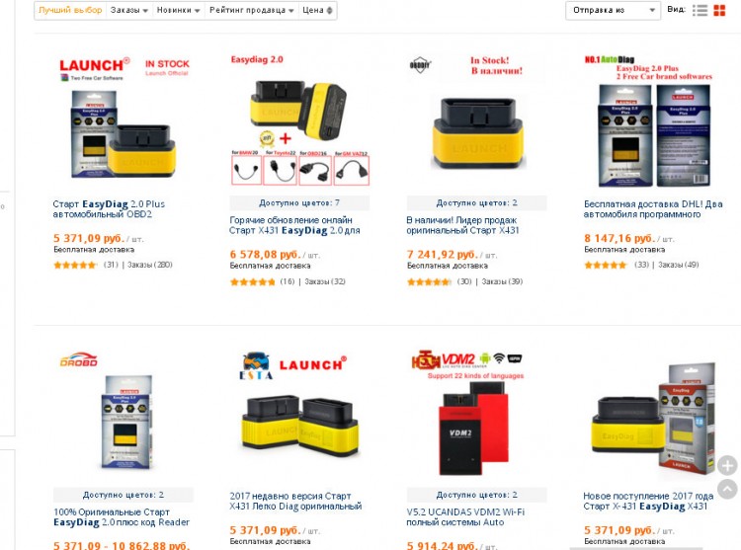Click Доступно цветов: 7 color bar

tap(299, 203)
